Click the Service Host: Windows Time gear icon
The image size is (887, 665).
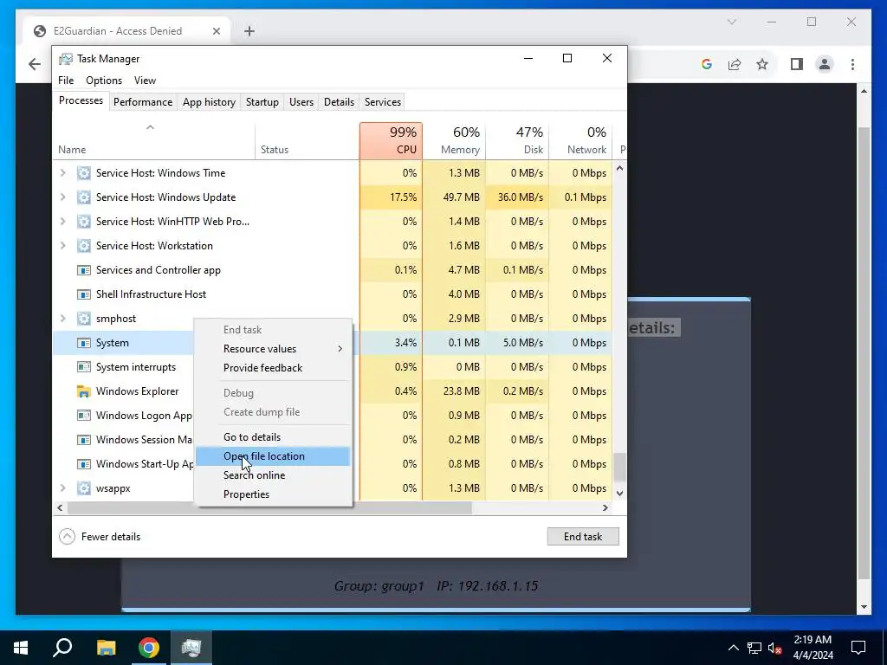[x=84, y=173]
